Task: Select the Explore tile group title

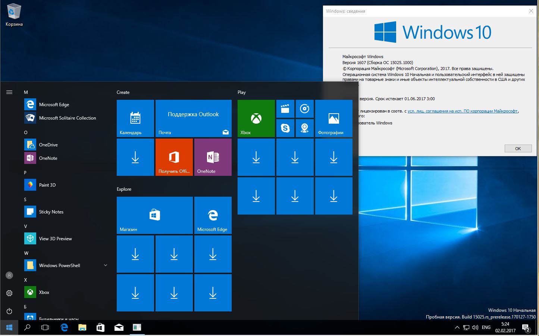Action: click(x=124, y=189)
